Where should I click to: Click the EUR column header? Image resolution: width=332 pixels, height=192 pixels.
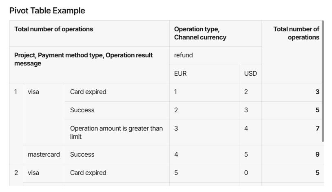click(x=204, y=74)
